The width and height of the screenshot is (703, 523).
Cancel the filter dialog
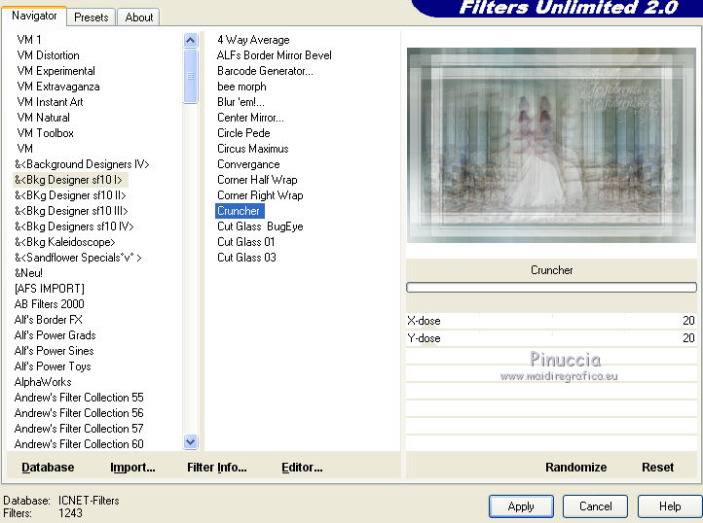595,506
